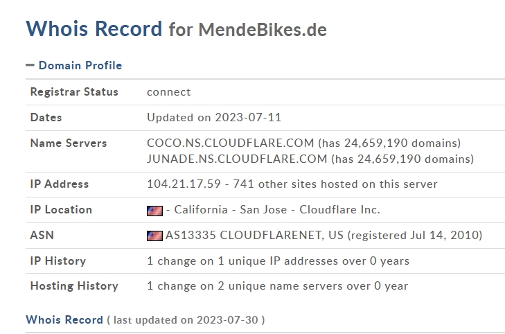
Task: Click the US flag beside California
Action: [154, 210]
